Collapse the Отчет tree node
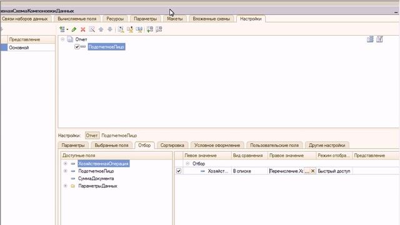Screen dimensions: 400x225 (62, 39)
